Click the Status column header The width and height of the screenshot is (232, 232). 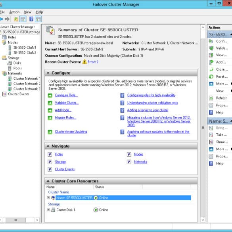click(x=118, y=187)
